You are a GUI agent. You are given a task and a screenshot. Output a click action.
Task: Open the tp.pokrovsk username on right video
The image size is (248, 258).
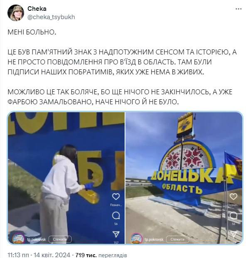point(154,239)
